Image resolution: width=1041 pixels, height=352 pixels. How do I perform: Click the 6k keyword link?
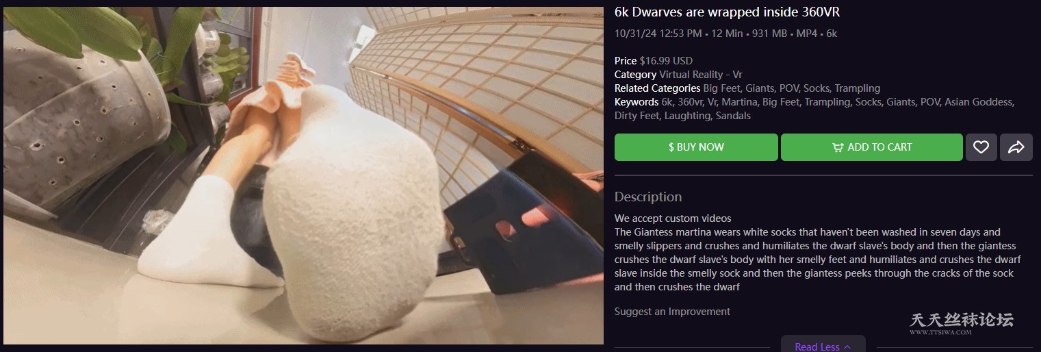click(667, 102)
